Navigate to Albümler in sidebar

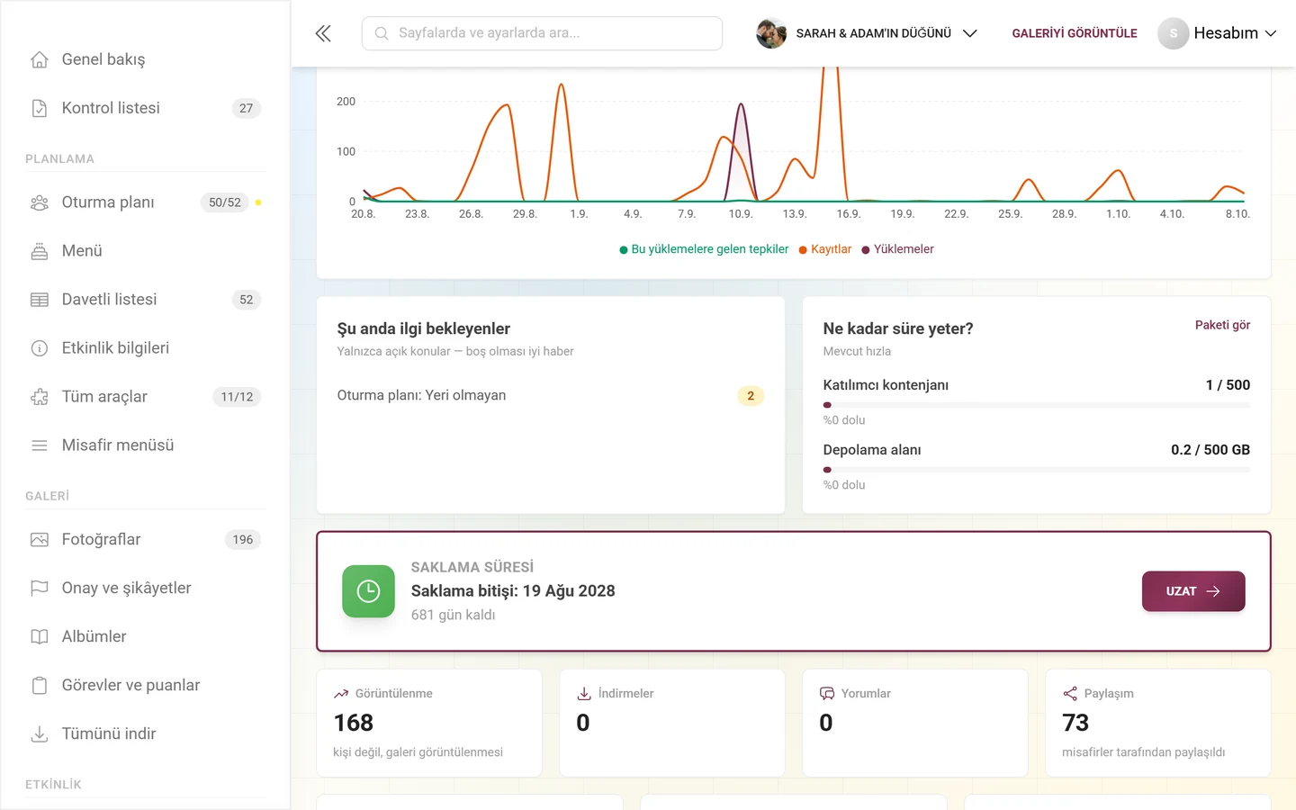[146, 637]
